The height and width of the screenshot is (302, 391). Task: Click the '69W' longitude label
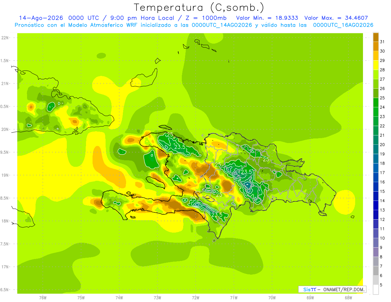(310, 298)
